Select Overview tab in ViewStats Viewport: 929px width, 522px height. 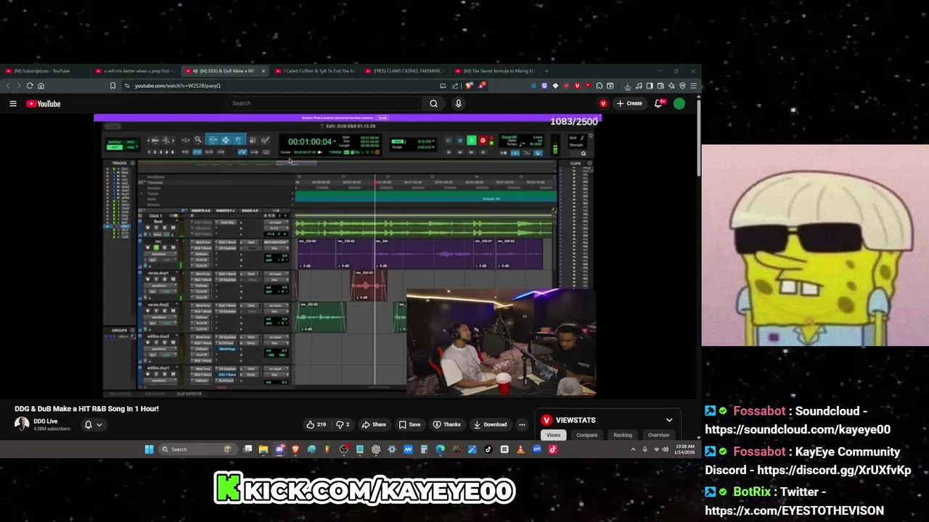658,435
